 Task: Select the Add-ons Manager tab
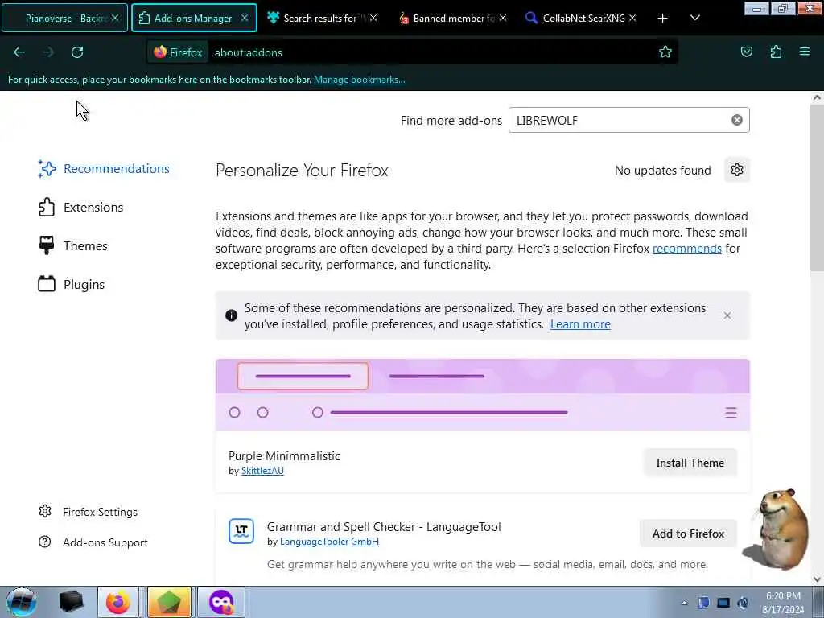(x=194, y=18)
